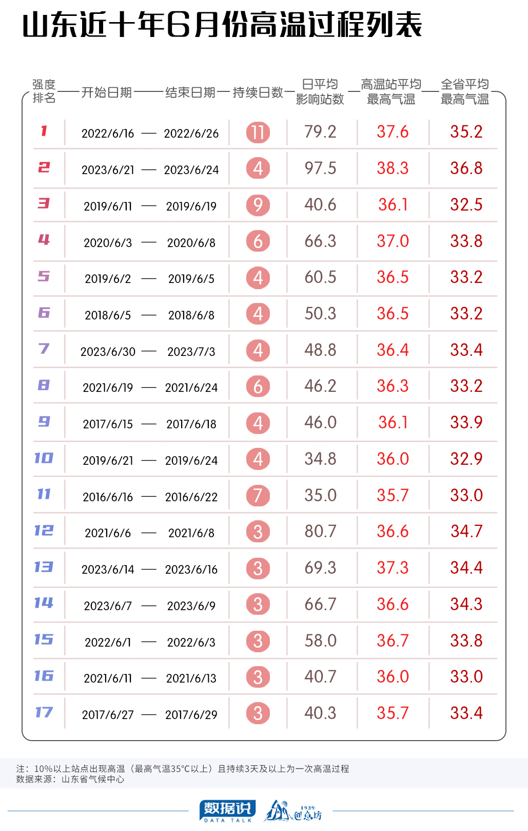Screen dimensions: 528x831
Task: Click the title 山东近十年6月份高温过程列表
Action: [x=222, y=26]
